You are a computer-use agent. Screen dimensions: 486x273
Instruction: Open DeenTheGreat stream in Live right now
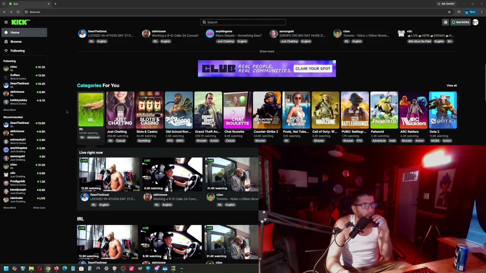[x=109, y=174]
